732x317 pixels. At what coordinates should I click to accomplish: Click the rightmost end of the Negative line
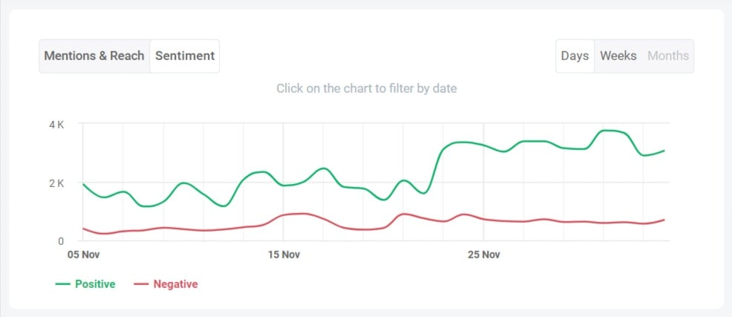(664, 220)
